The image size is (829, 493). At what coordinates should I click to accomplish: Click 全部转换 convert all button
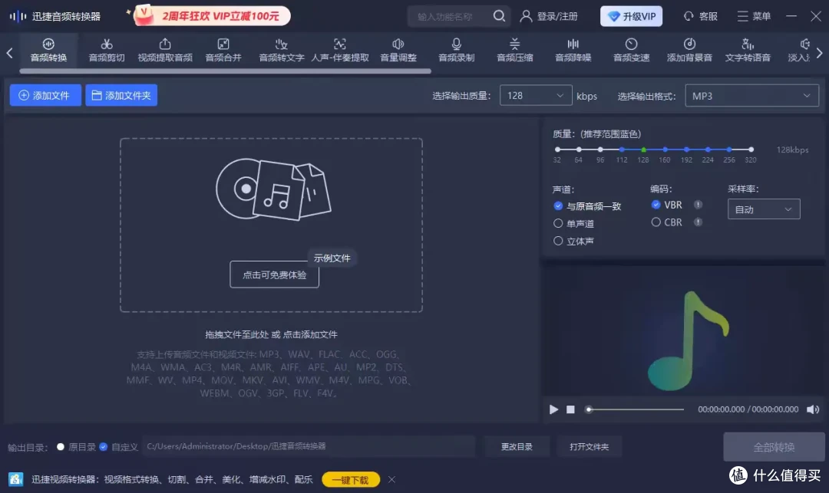click(774, 447)
